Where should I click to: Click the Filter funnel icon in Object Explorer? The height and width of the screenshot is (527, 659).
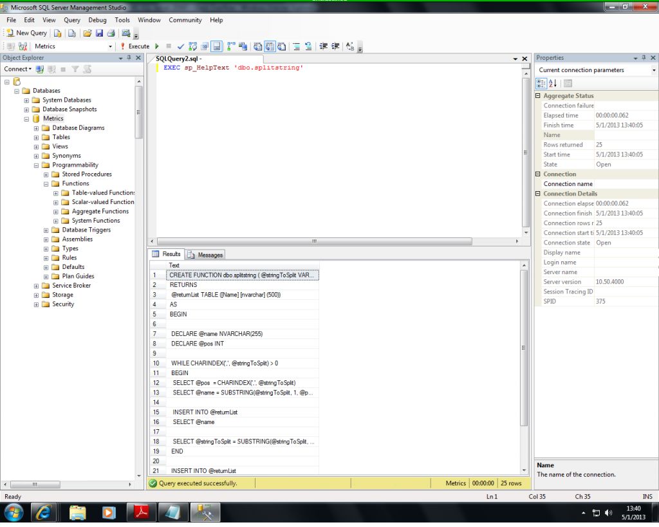(x=75, y=69)
